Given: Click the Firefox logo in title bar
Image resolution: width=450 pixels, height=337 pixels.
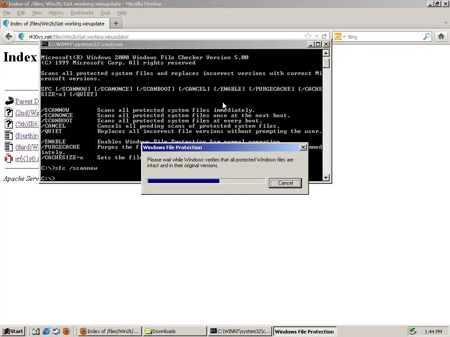Looking at the screenshot, I should 4,4.
